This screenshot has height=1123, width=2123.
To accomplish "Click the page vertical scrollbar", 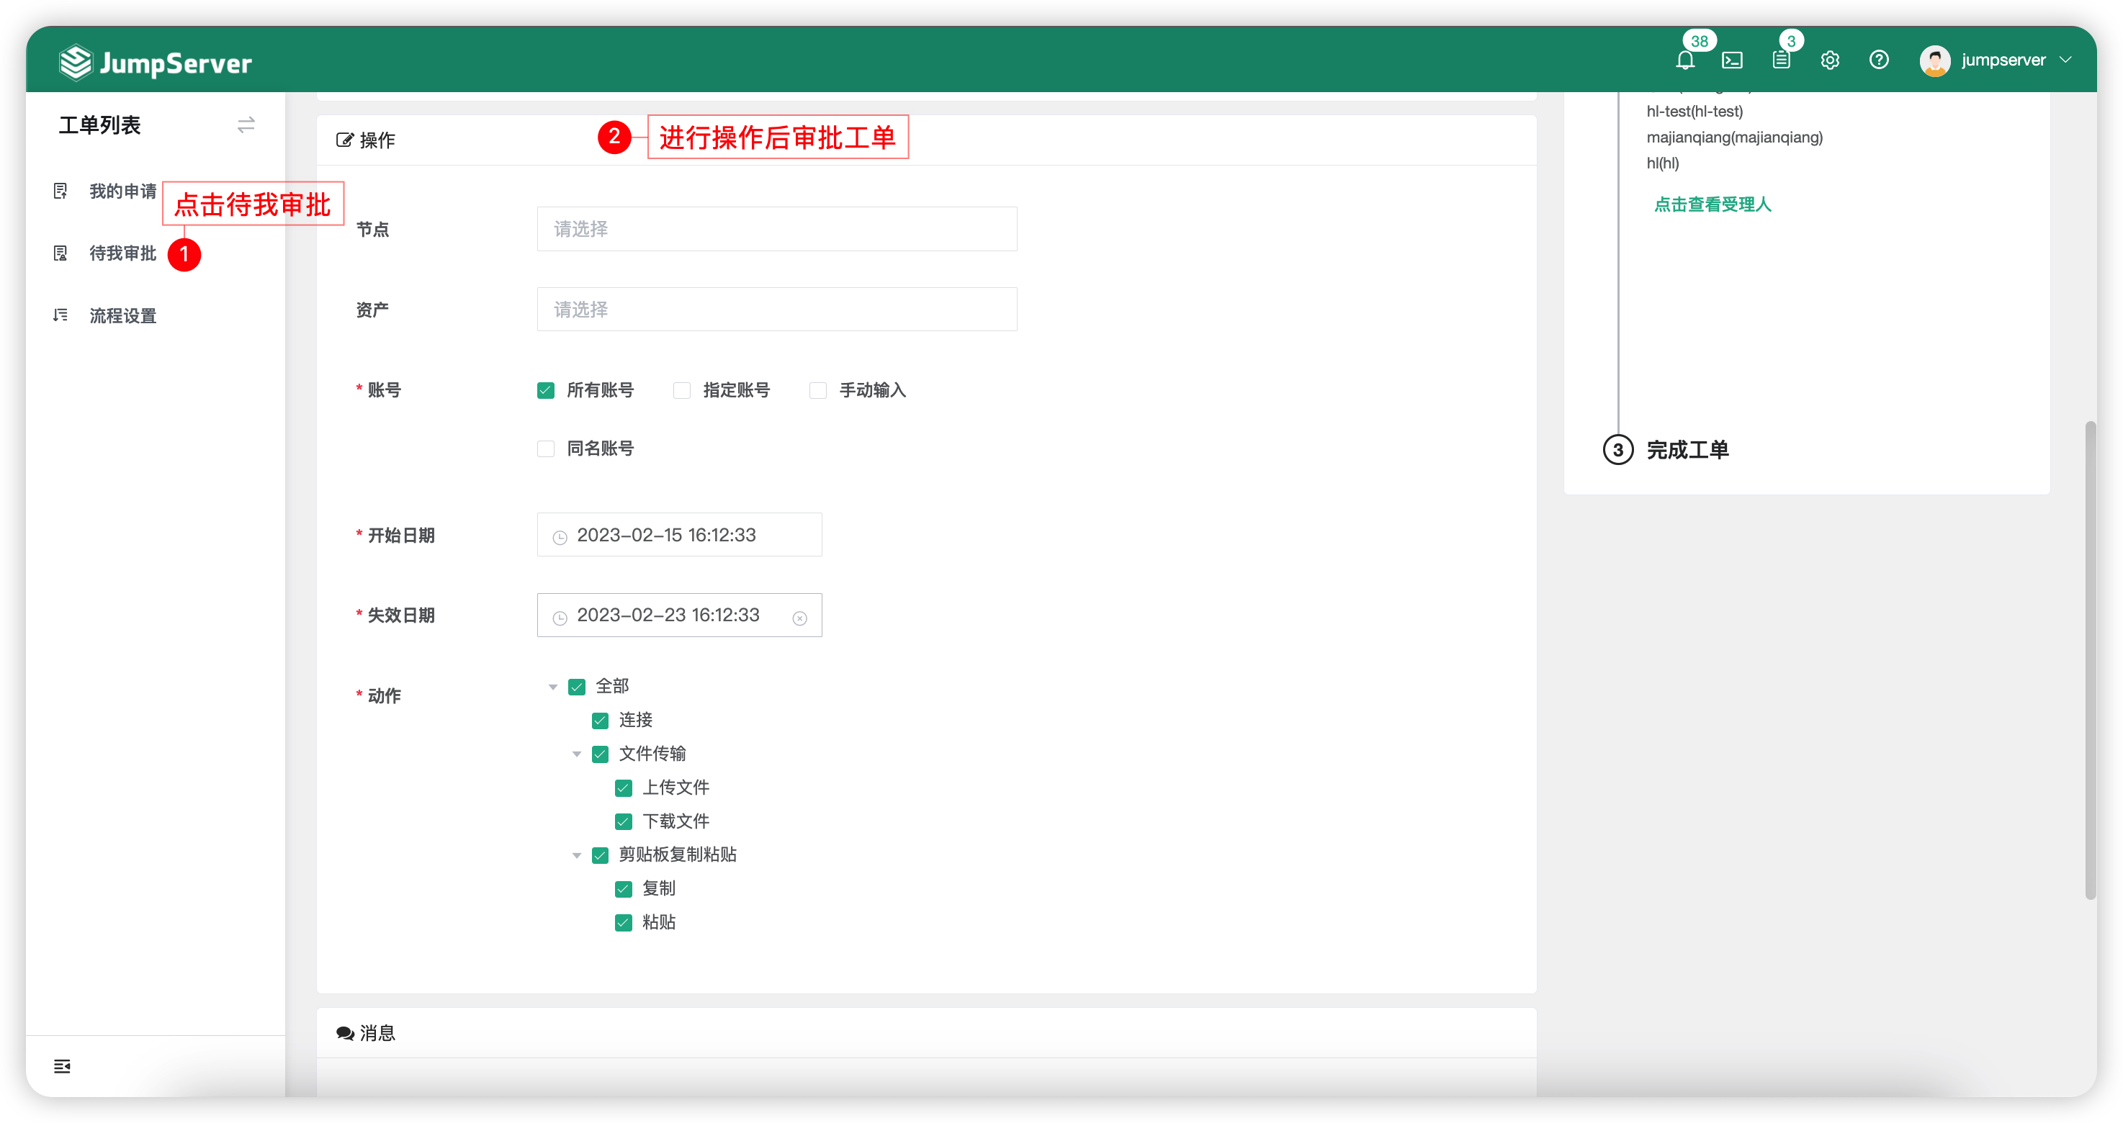I will (x=2089, y=660).
